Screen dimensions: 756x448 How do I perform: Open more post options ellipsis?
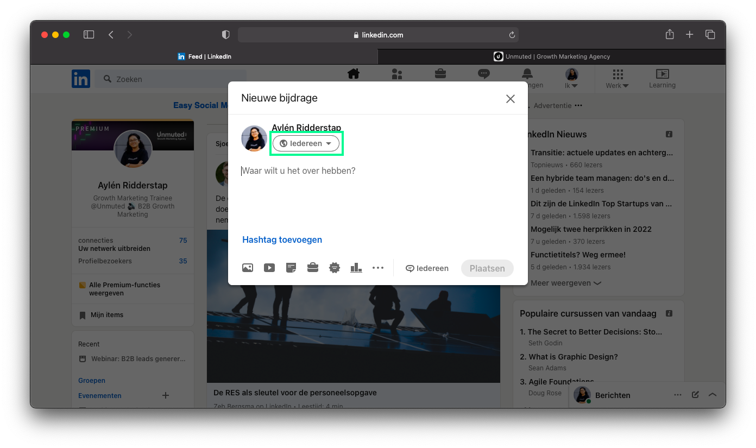coord(378,268)
